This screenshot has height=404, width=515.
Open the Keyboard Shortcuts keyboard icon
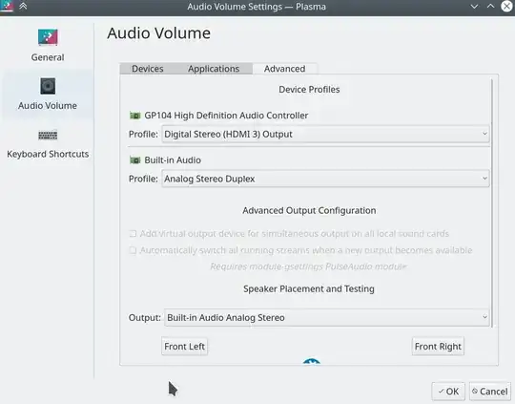pyautogui.click(x=48, y=136)
